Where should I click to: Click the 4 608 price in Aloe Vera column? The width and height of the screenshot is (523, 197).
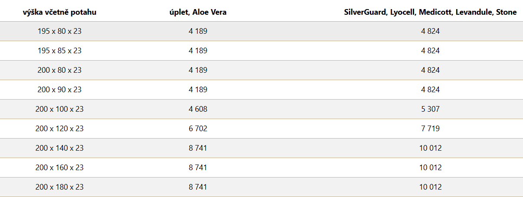point(198,109)
